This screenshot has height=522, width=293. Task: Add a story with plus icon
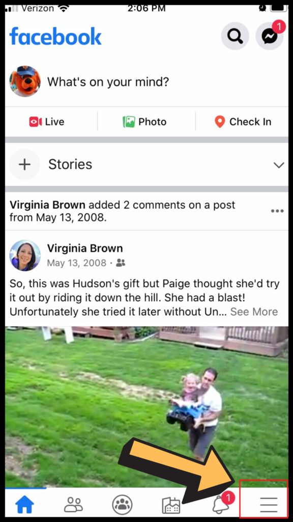24,165
